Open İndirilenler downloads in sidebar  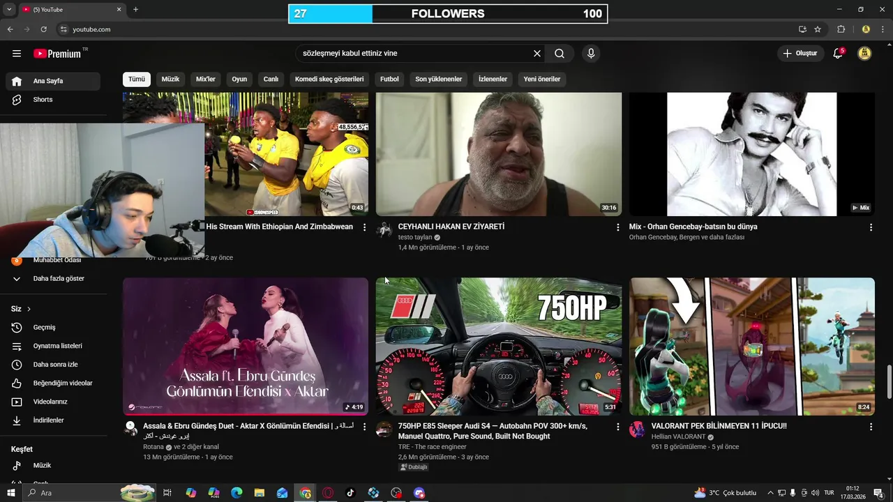[53, 420]
